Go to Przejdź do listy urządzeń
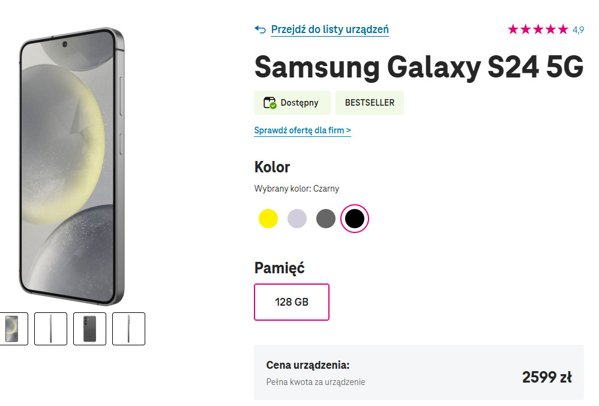This screenshot has height=406, width=599. [330, 29]
